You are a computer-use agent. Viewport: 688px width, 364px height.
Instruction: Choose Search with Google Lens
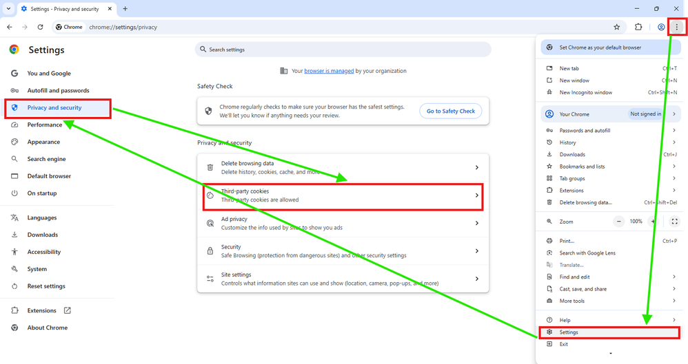tap(611, 253)
